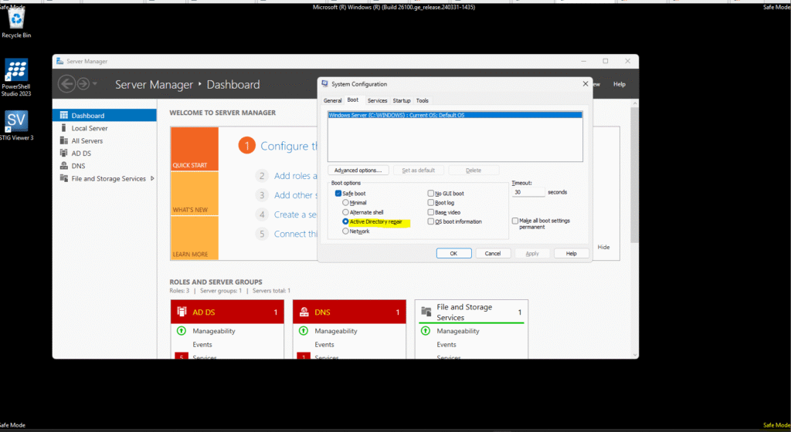Image resolution: width=791 pixels, height=432 pixels.
Task: Click the Server Manager back arrow
Action: click(x=66, y=84)
